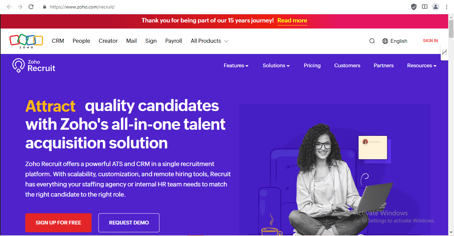Go to the Pricing page

pos(312,66)
